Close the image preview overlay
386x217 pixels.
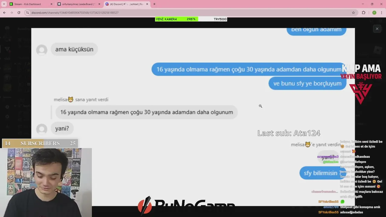[x=377, y=29]
